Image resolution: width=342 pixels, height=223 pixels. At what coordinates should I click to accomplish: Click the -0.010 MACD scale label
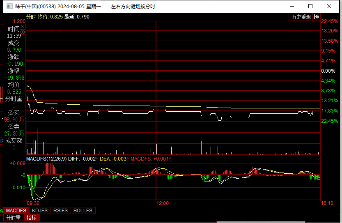coord(18,187)
